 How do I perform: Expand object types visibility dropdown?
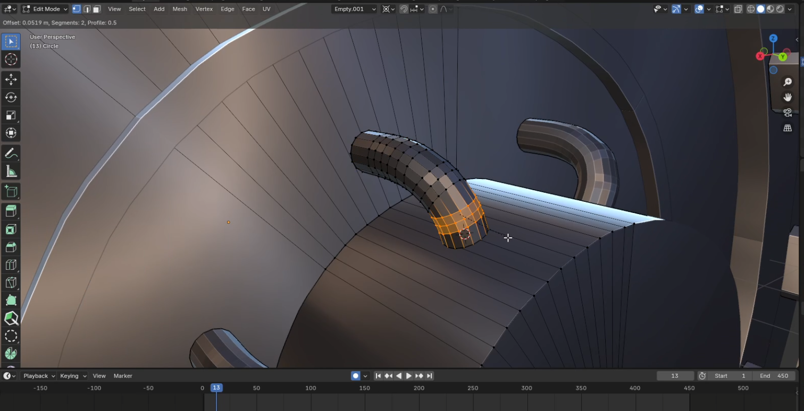(x=660, y=9)
